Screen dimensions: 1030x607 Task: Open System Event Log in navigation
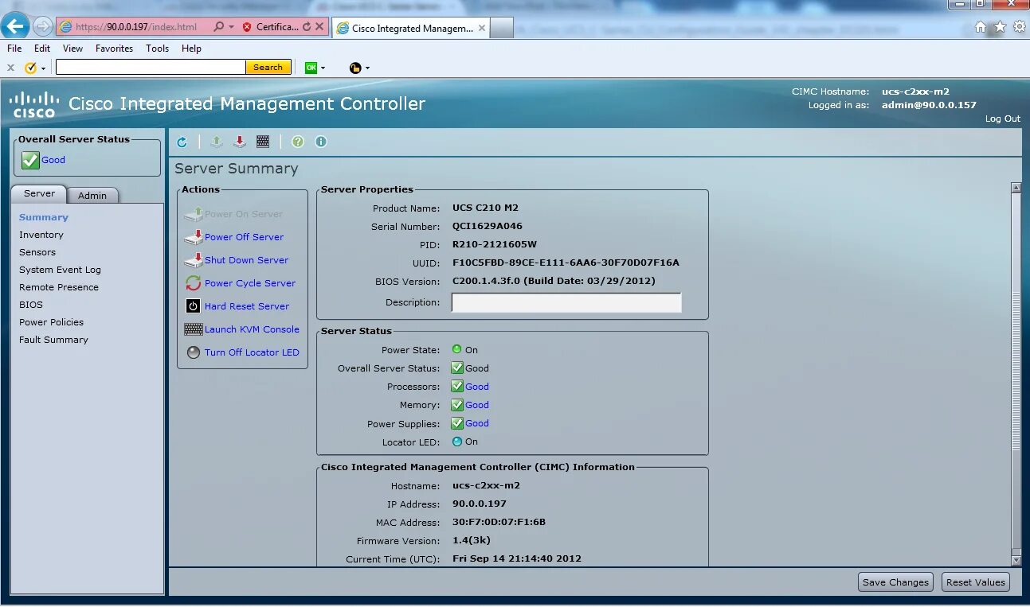(60, 270)
